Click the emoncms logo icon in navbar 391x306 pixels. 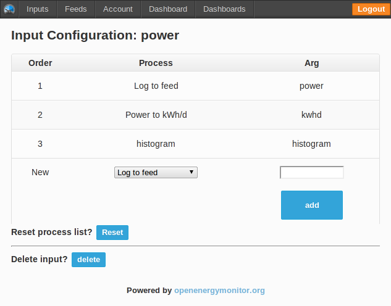(9, 9)
